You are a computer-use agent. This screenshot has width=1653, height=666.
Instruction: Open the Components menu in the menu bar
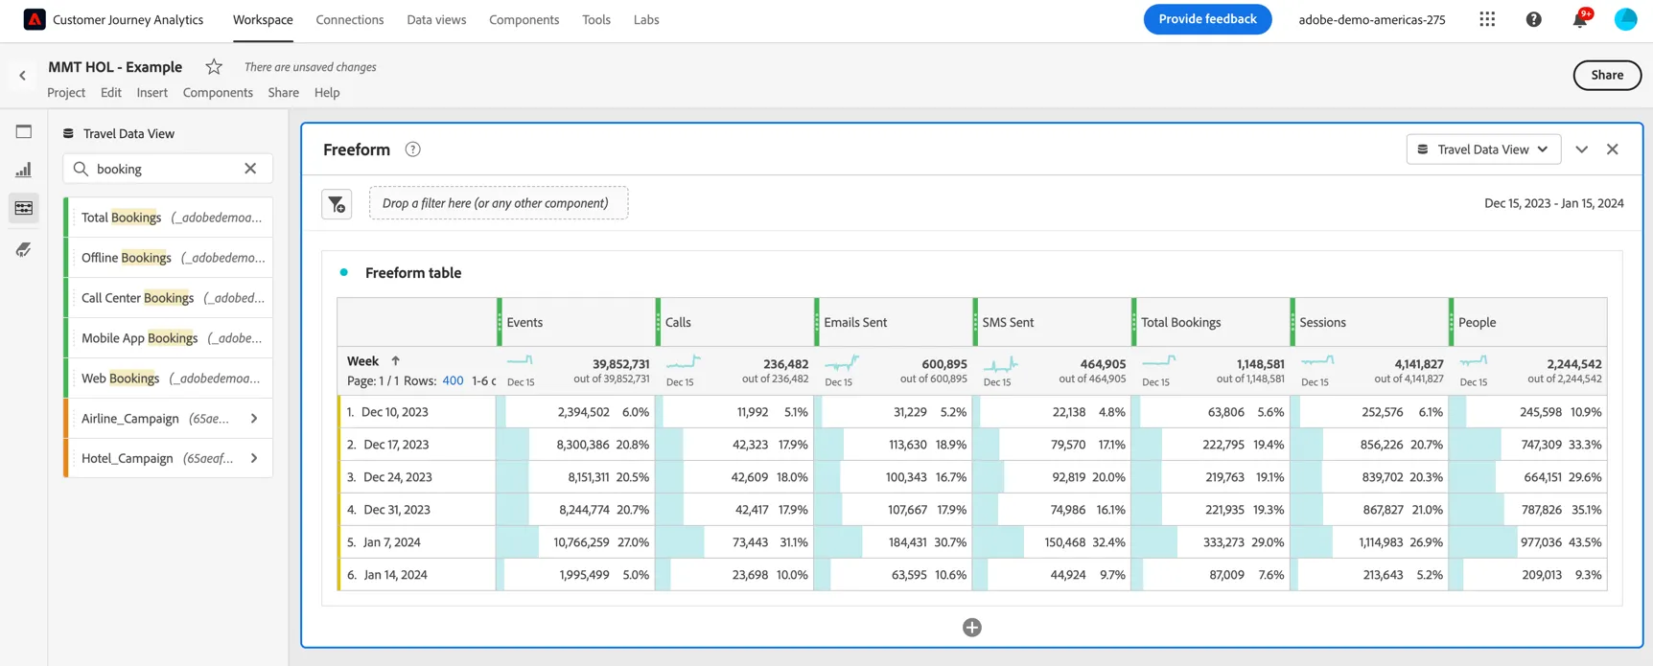coord(218,93)
